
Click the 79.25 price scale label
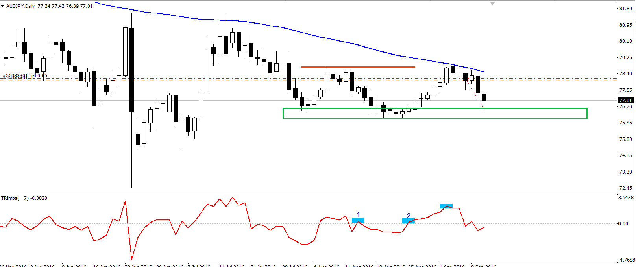point(626,58)
